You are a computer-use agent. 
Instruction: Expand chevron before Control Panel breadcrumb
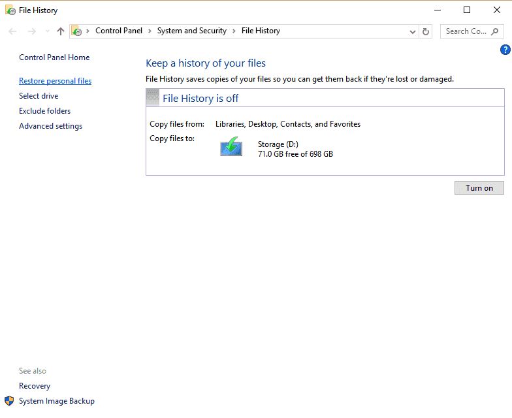point(88,31)
